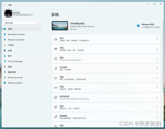165x129 pixels.
Task: Open Windows Update sidebar label
Action: [x=15, y=83]
